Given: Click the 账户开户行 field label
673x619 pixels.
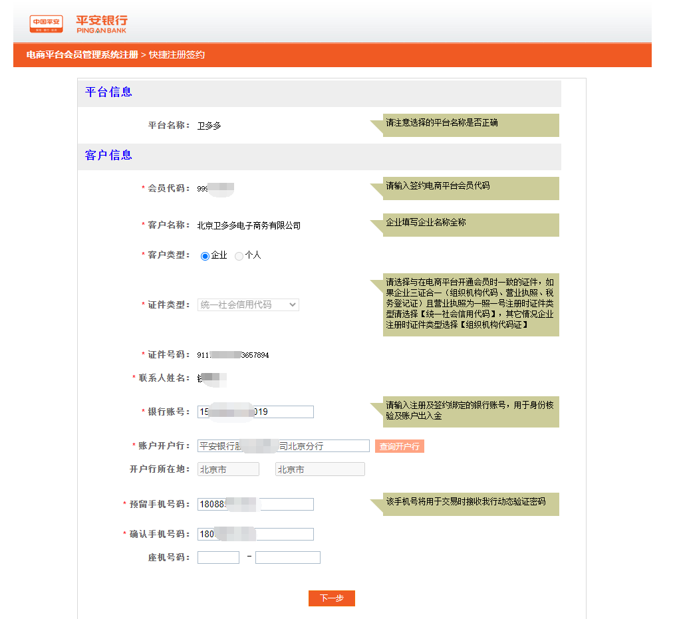Looking at the screenshot, I should [x=164, y=445].
